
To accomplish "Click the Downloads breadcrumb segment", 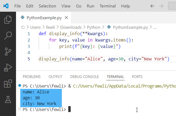I will (x=71, y=27).
